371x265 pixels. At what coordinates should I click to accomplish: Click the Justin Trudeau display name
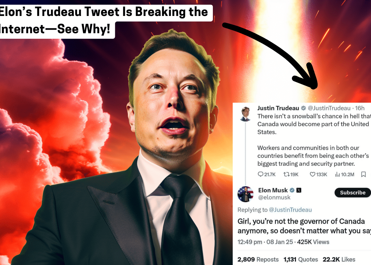[278, 108]
